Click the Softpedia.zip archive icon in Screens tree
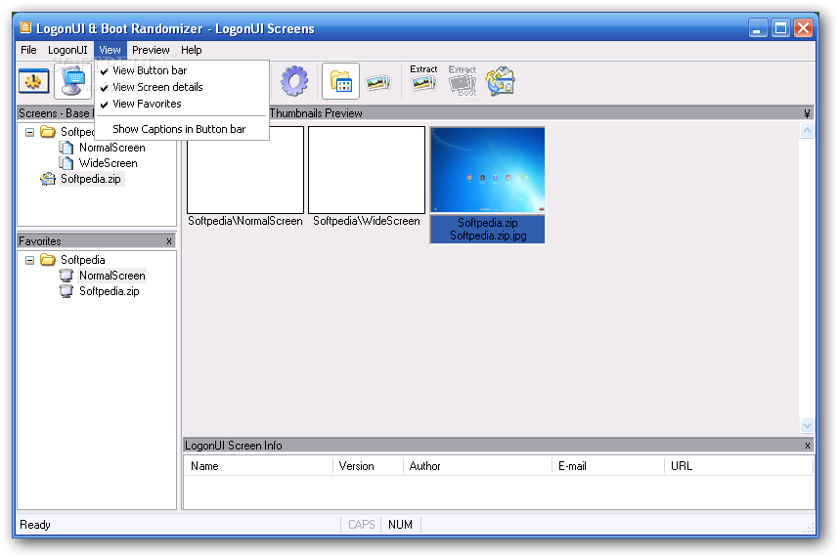 coord(48,179)
